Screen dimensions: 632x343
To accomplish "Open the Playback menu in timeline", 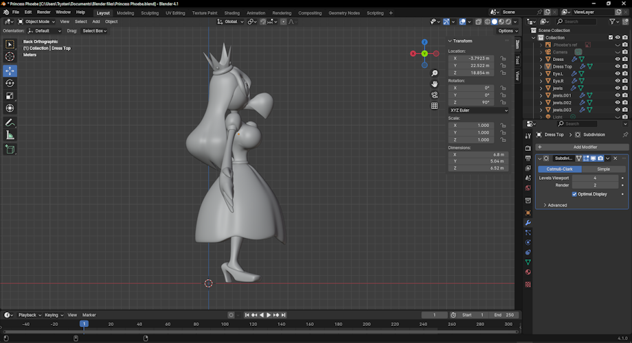I will point(30,315).
